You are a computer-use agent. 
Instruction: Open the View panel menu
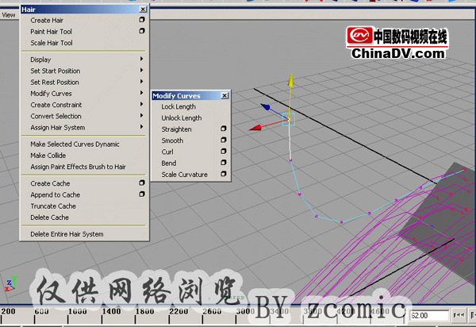tap(9, 15)
